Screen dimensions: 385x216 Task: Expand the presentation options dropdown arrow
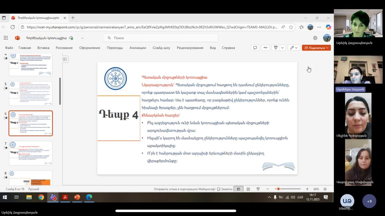(x=282, y=48)
